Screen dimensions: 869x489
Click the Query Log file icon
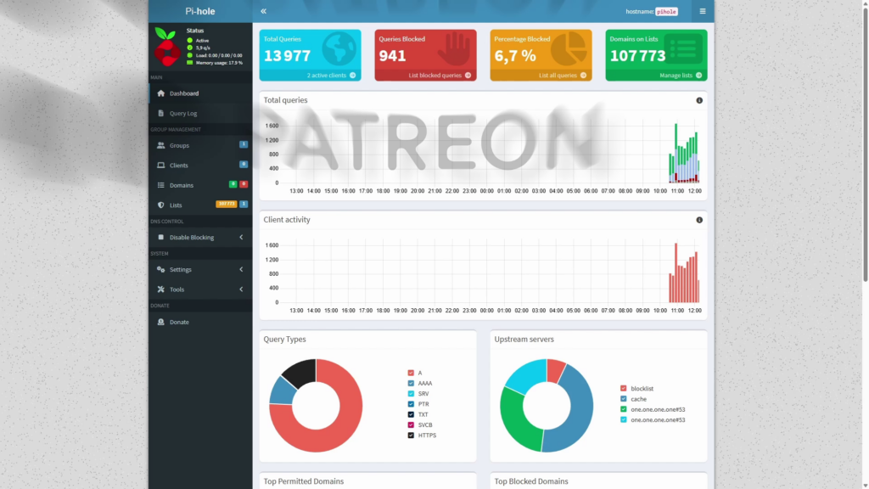[161, 113]
